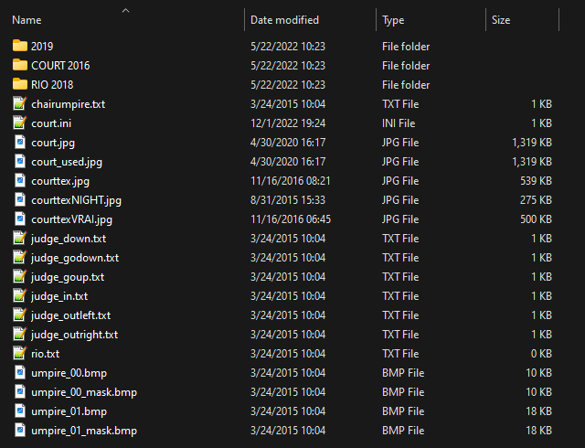Click the umpire_00_mask.bmp image icon
Image resolution: width=585 pixels, height=448 pixels.
[x=20, y=391]
